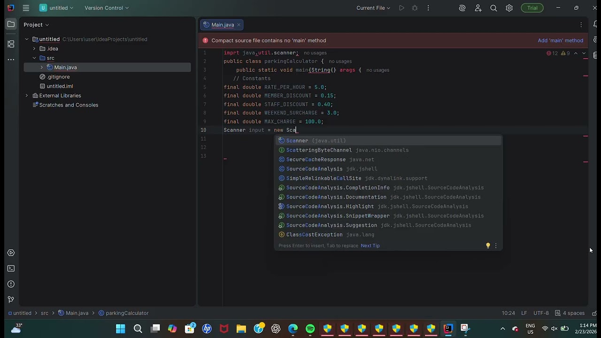Screen dimensions: 601x338
Task: Click the Trial license button
Action: (532, 8)
